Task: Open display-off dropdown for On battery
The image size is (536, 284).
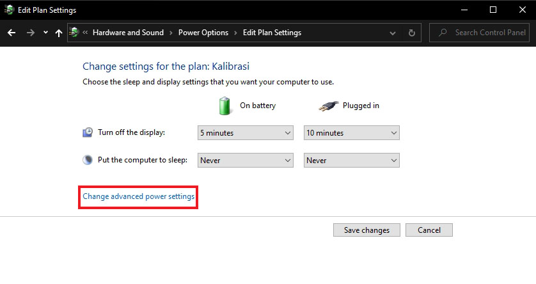Action: pos(246,133)
